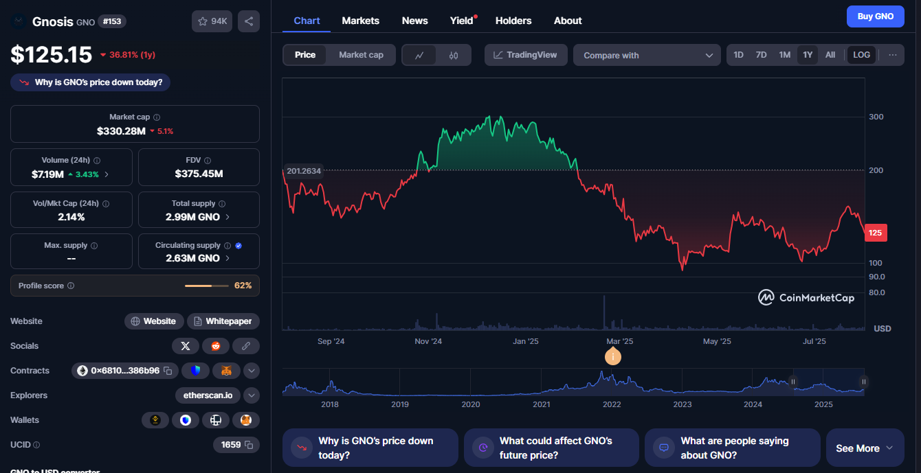Click the info icon beside Max. supply
This screenshot has width=921, height=473.
click(x=94, y=246)
